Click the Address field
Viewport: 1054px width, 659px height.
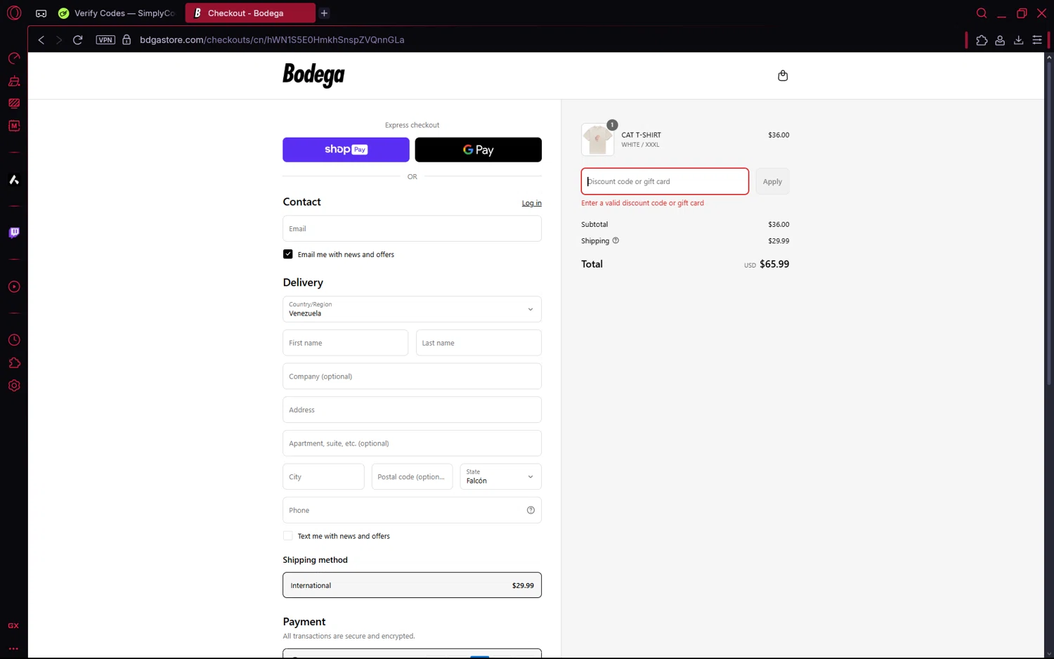(412, 410)
